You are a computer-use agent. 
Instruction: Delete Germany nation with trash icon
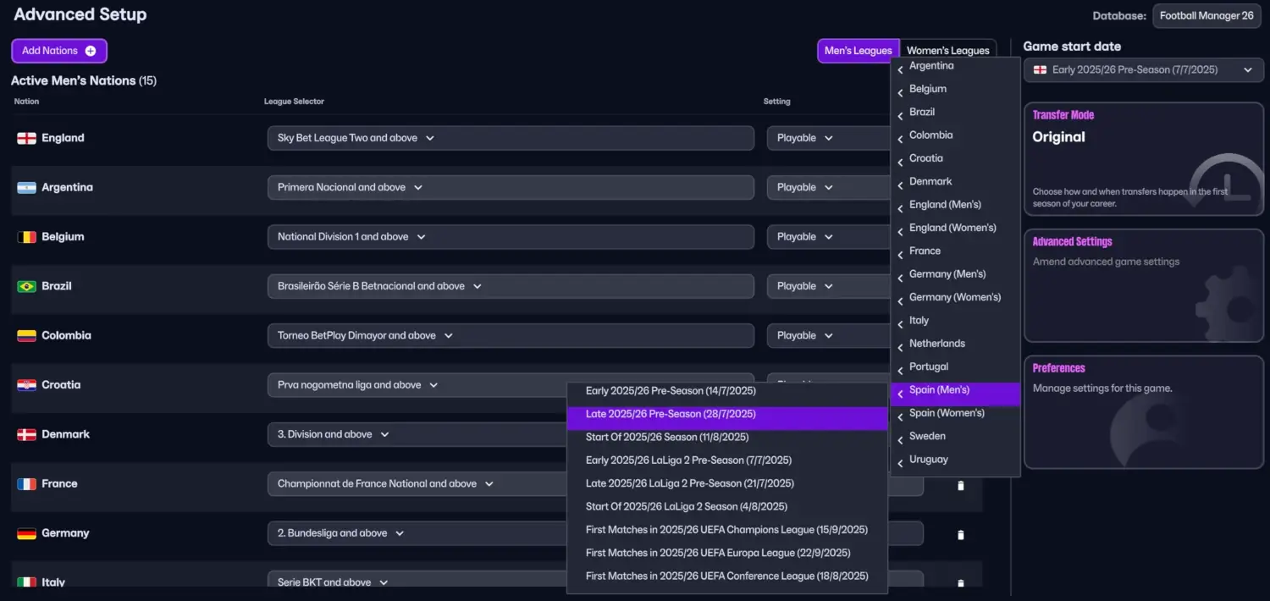[x=960, y=535]
